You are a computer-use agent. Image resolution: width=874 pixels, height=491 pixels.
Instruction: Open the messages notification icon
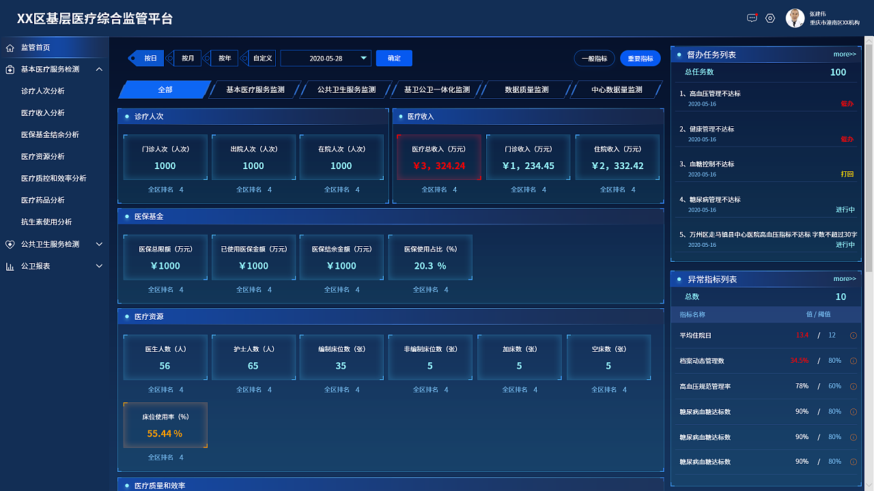752,18
